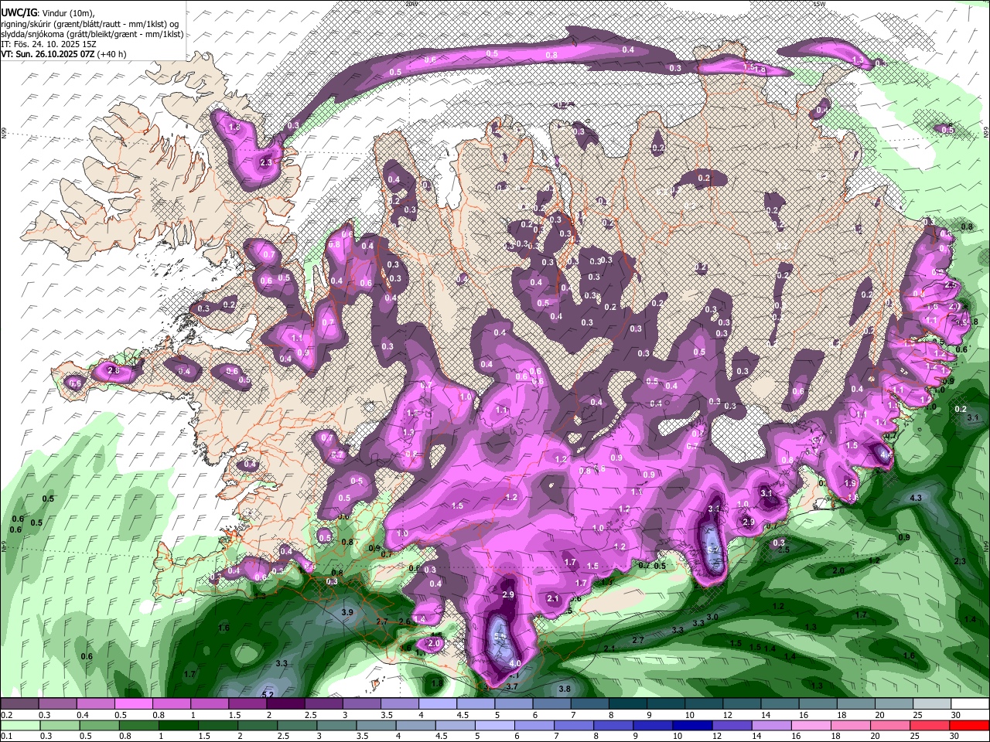990x742 pixels.
Task: Click the grey-purple 0.2–0.3 snowfall legend swatch
Action: point(19,704)
